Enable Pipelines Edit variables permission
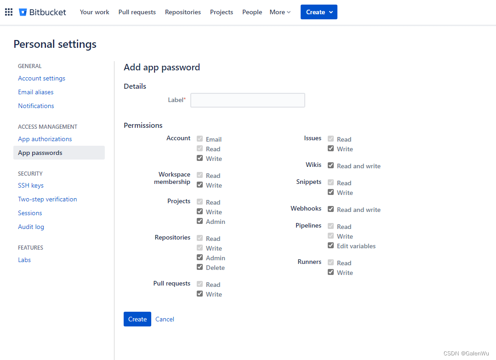This screenshot has width=496, height=360. tap(331, 246)
